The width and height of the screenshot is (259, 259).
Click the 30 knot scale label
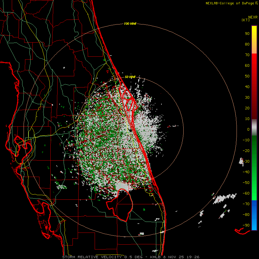coord(247,98)
